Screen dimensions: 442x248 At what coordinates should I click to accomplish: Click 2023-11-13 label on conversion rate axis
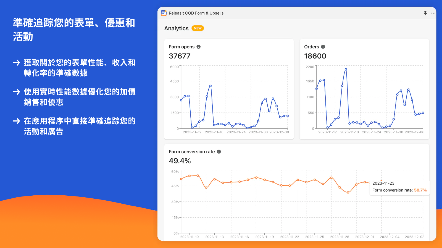(215, 237)
